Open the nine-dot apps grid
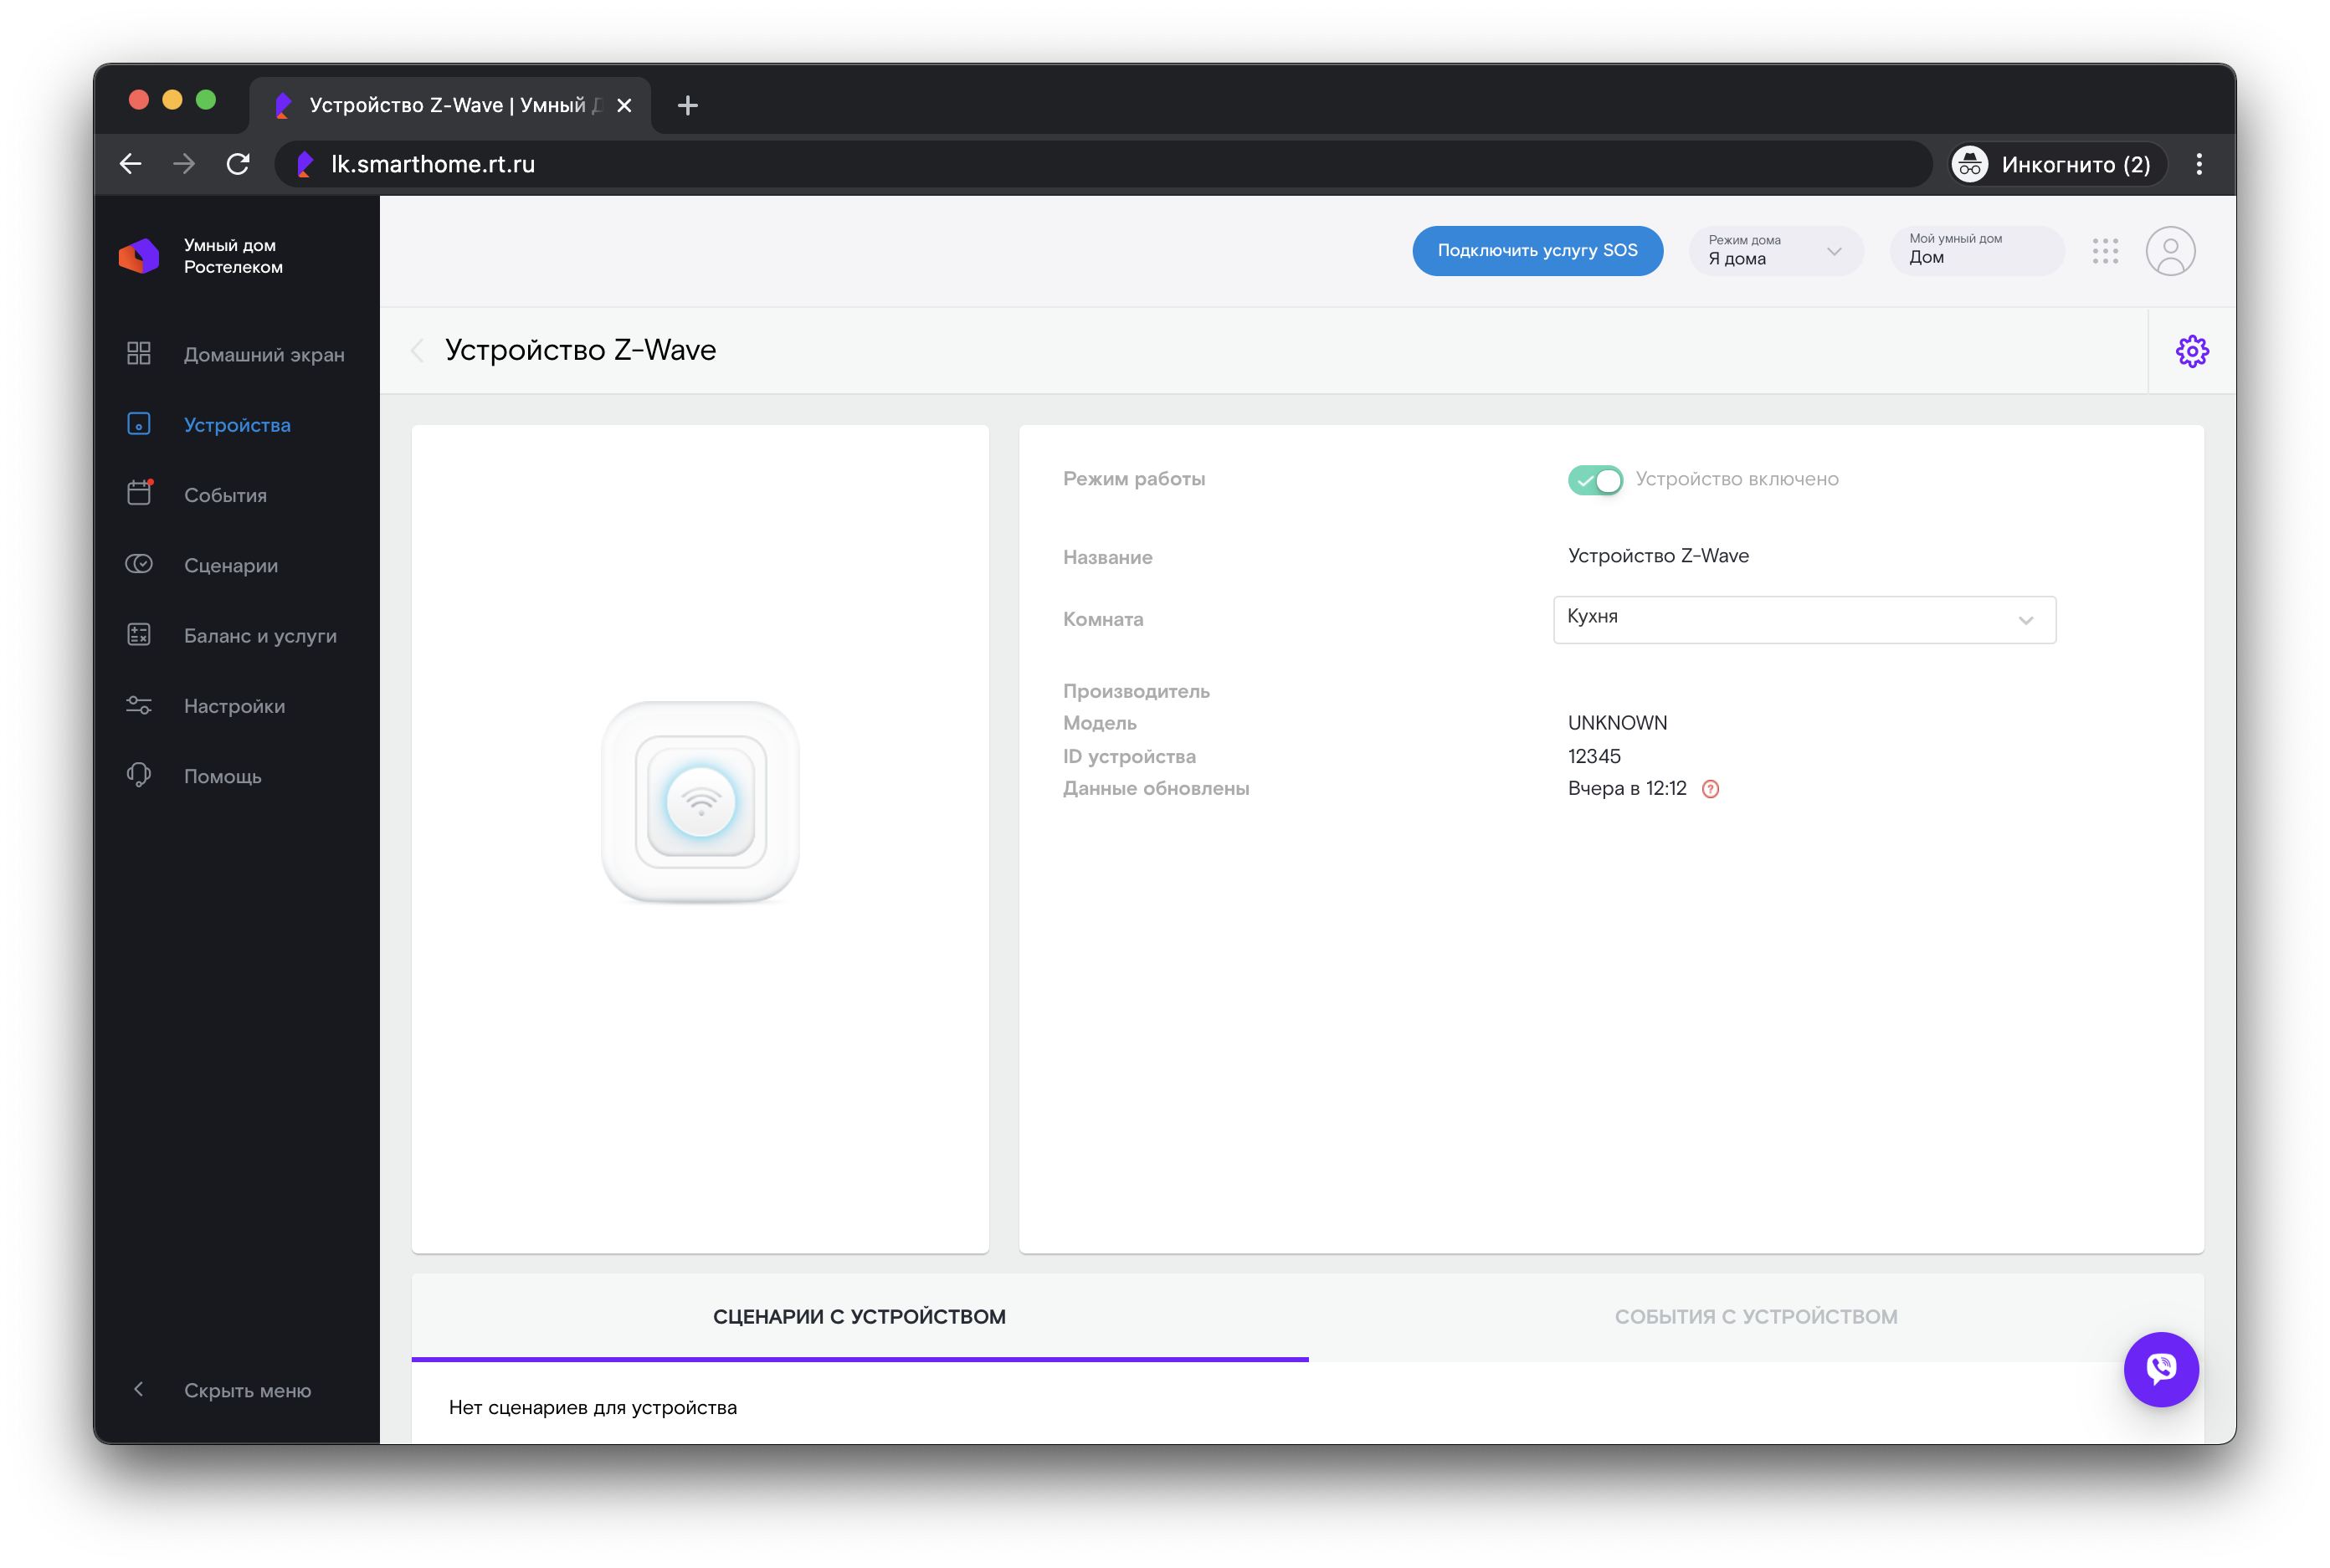2330x1568 pixels. pos(2105,251)
